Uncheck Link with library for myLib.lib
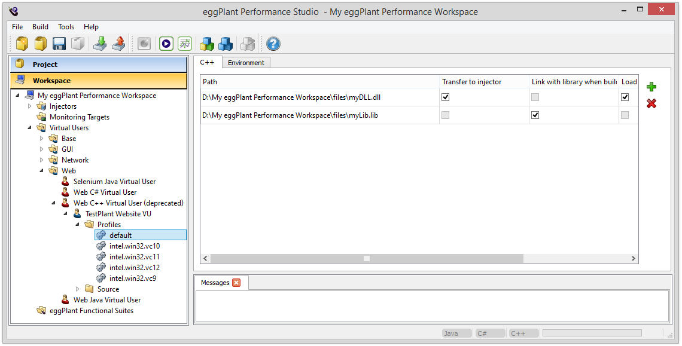The image size is (682, 346). 535,115
